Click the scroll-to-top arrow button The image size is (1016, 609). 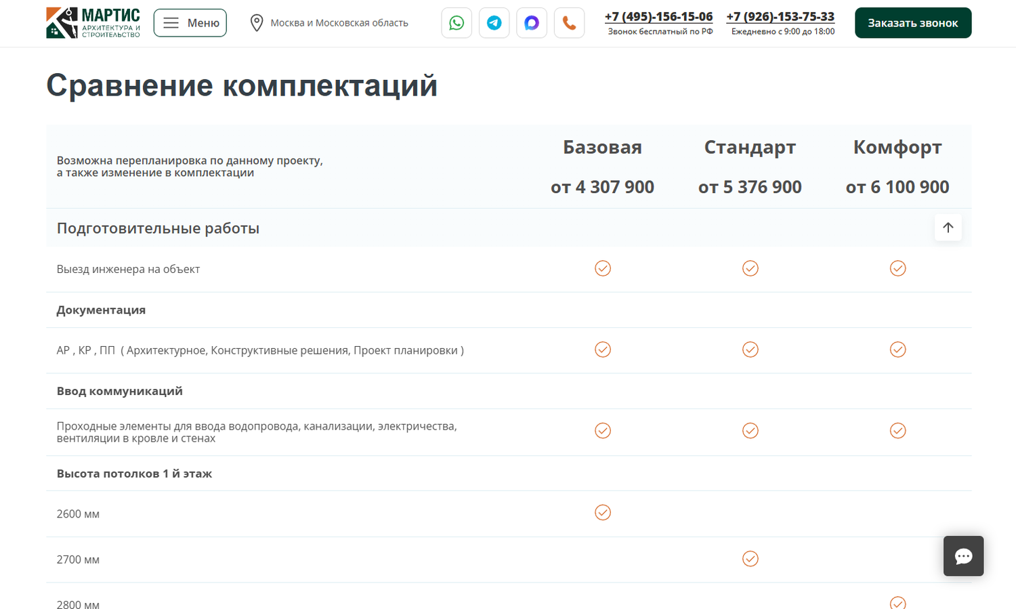948,228
